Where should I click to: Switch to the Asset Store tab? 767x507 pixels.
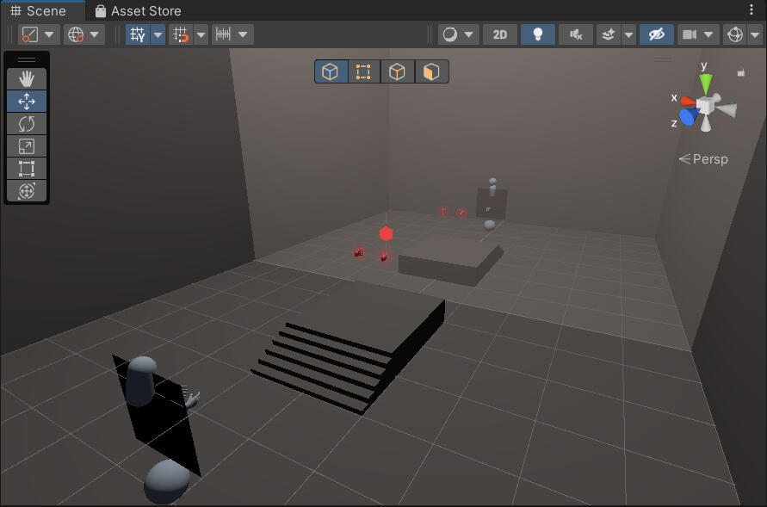coord(138,11)
